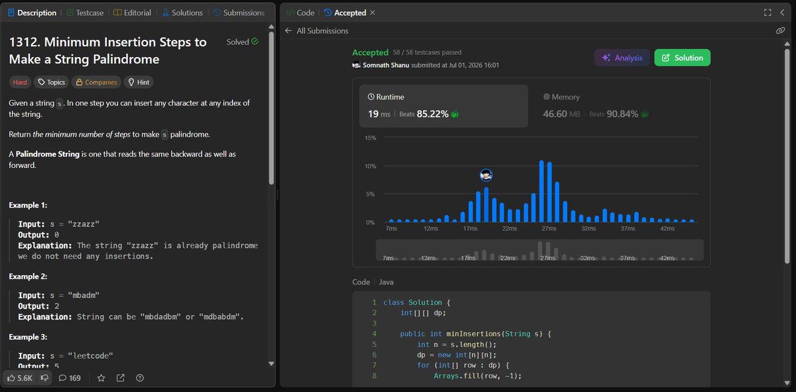Viewport: 796px width, 392px height.
Task: Click the chip icon beside Memory
Action: point(547,97)
